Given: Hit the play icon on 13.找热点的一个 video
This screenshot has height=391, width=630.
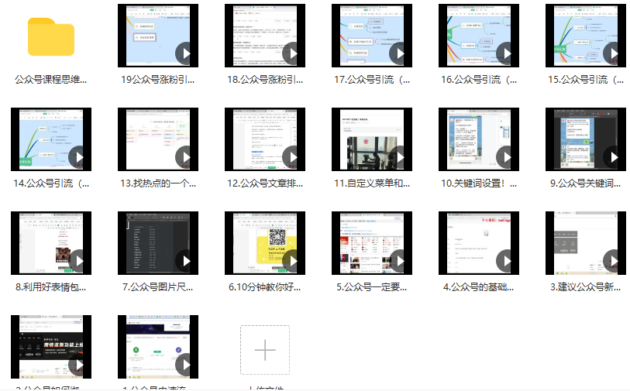Looking at the screenshot, I should (184, 157).
